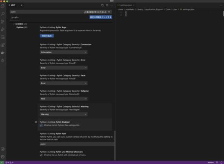Switch to the settings.json editor tab
The width and height of the screenshot is (224, 164).
click(x=126, y=5)
